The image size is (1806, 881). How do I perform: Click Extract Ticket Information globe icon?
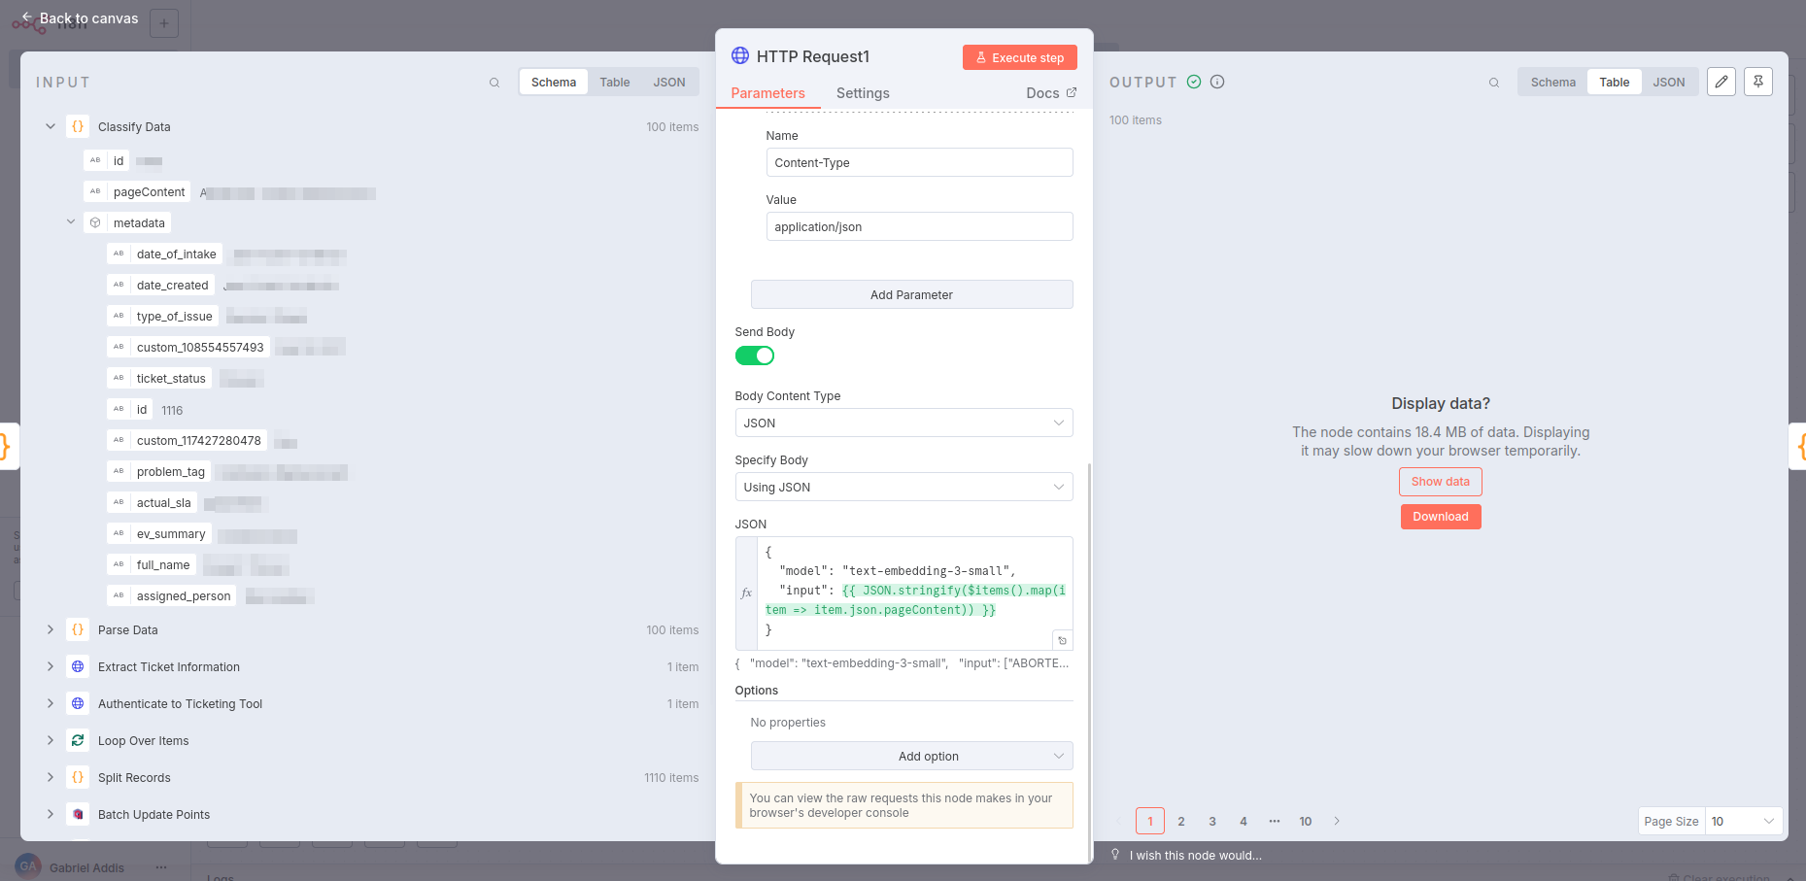pos(78,666)
